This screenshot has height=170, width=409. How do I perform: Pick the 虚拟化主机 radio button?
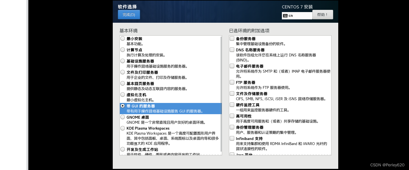tap(123, 95)
